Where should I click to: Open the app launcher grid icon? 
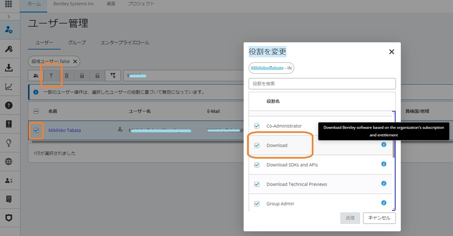[x=8, y=4]
